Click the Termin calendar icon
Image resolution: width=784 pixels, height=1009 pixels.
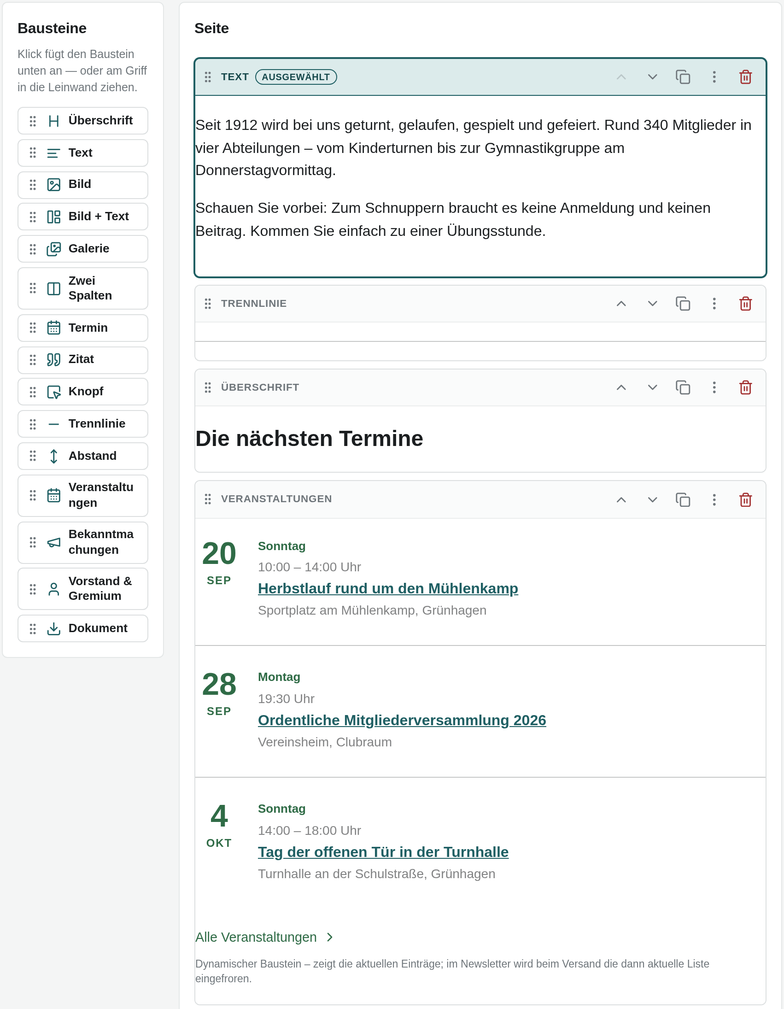54,328
